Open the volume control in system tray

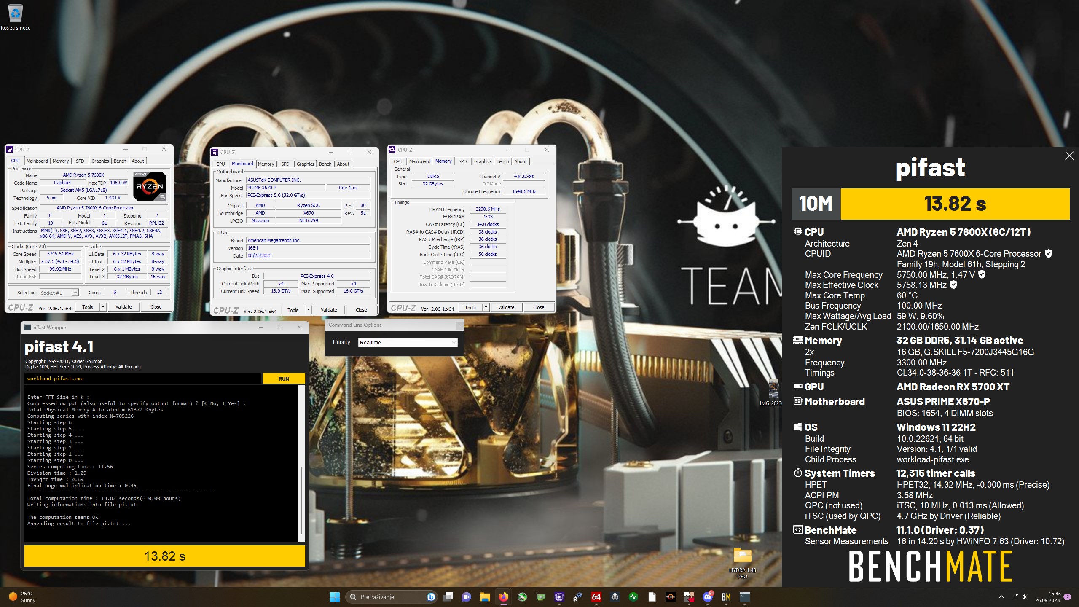tap(1025, 597)
